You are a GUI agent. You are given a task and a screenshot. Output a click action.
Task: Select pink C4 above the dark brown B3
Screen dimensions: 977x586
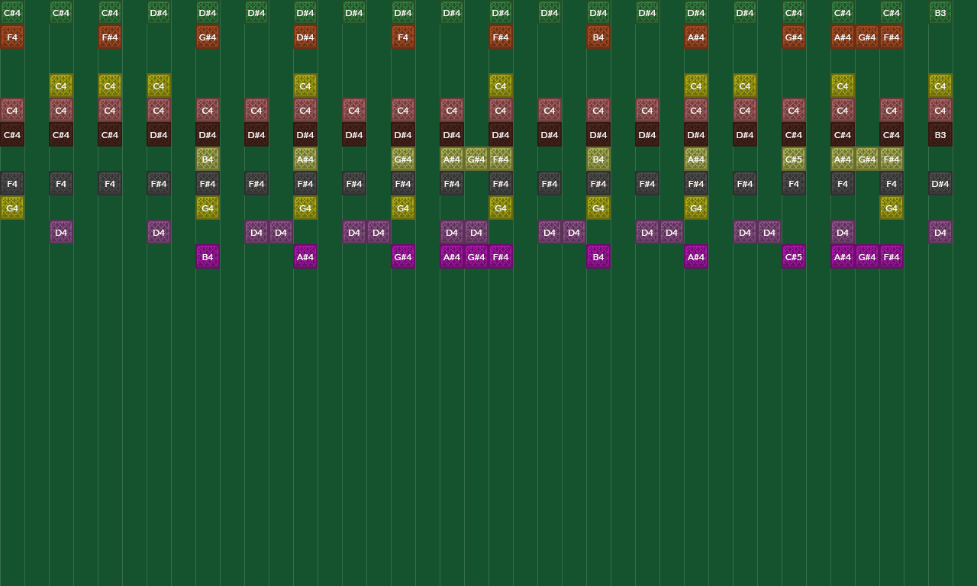(x=940, y=110)
